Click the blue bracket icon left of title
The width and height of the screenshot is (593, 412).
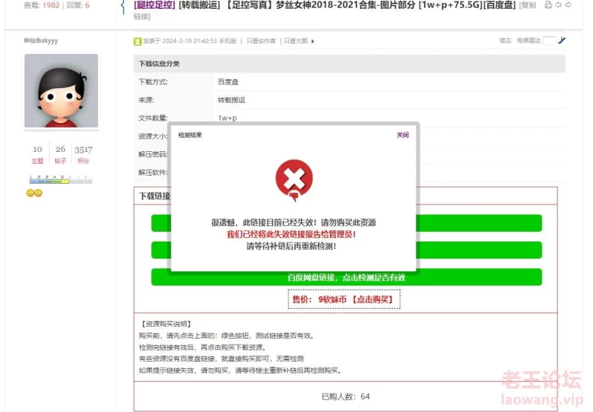tap(123, 7)
